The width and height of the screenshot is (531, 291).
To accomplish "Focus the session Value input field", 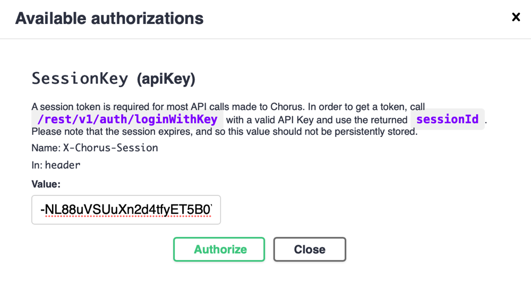I will coord(126,210).
